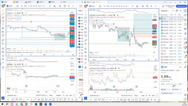Open the alert creator in NG1! toolbar
This screenshot has width=188, height=106.
pyautogui.click(x=147, y=6)
